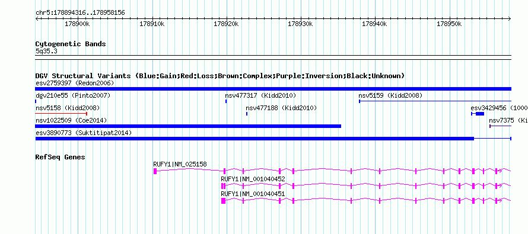Click the nsv5158 (Kidd2008) label

[68, 108]
